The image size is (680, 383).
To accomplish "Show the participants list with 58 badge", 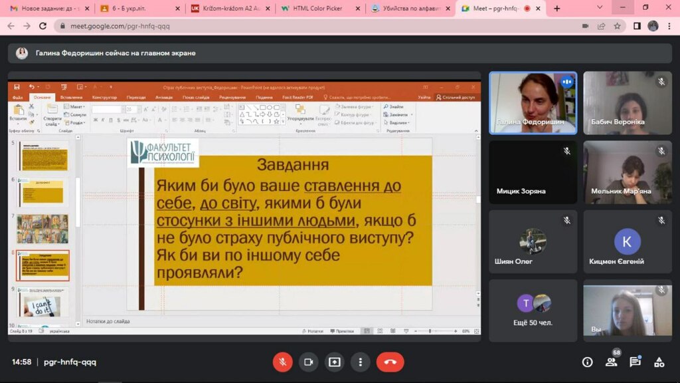I will point(611,362).
